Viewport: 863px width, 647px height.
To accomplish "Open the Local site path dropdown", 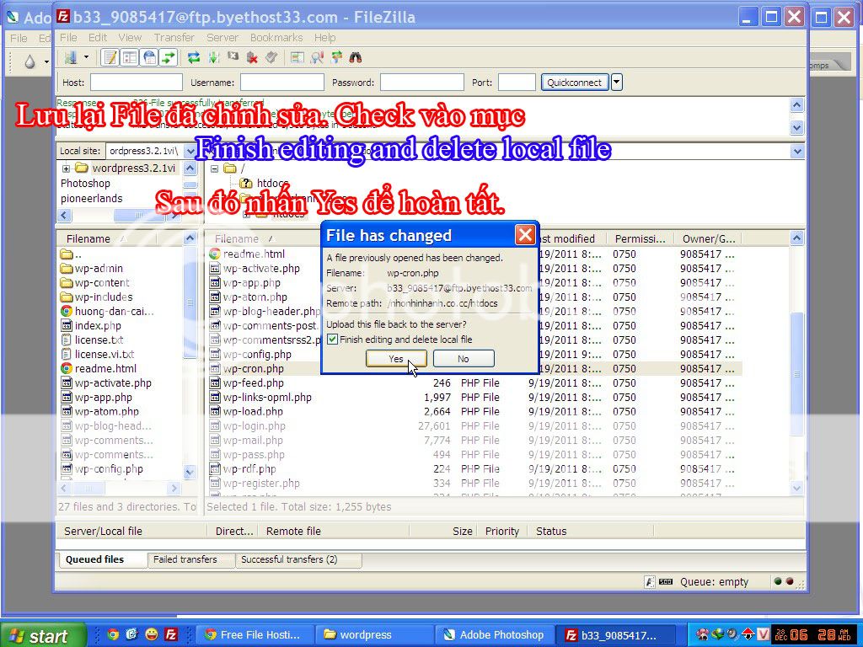I will click(190, 151).
